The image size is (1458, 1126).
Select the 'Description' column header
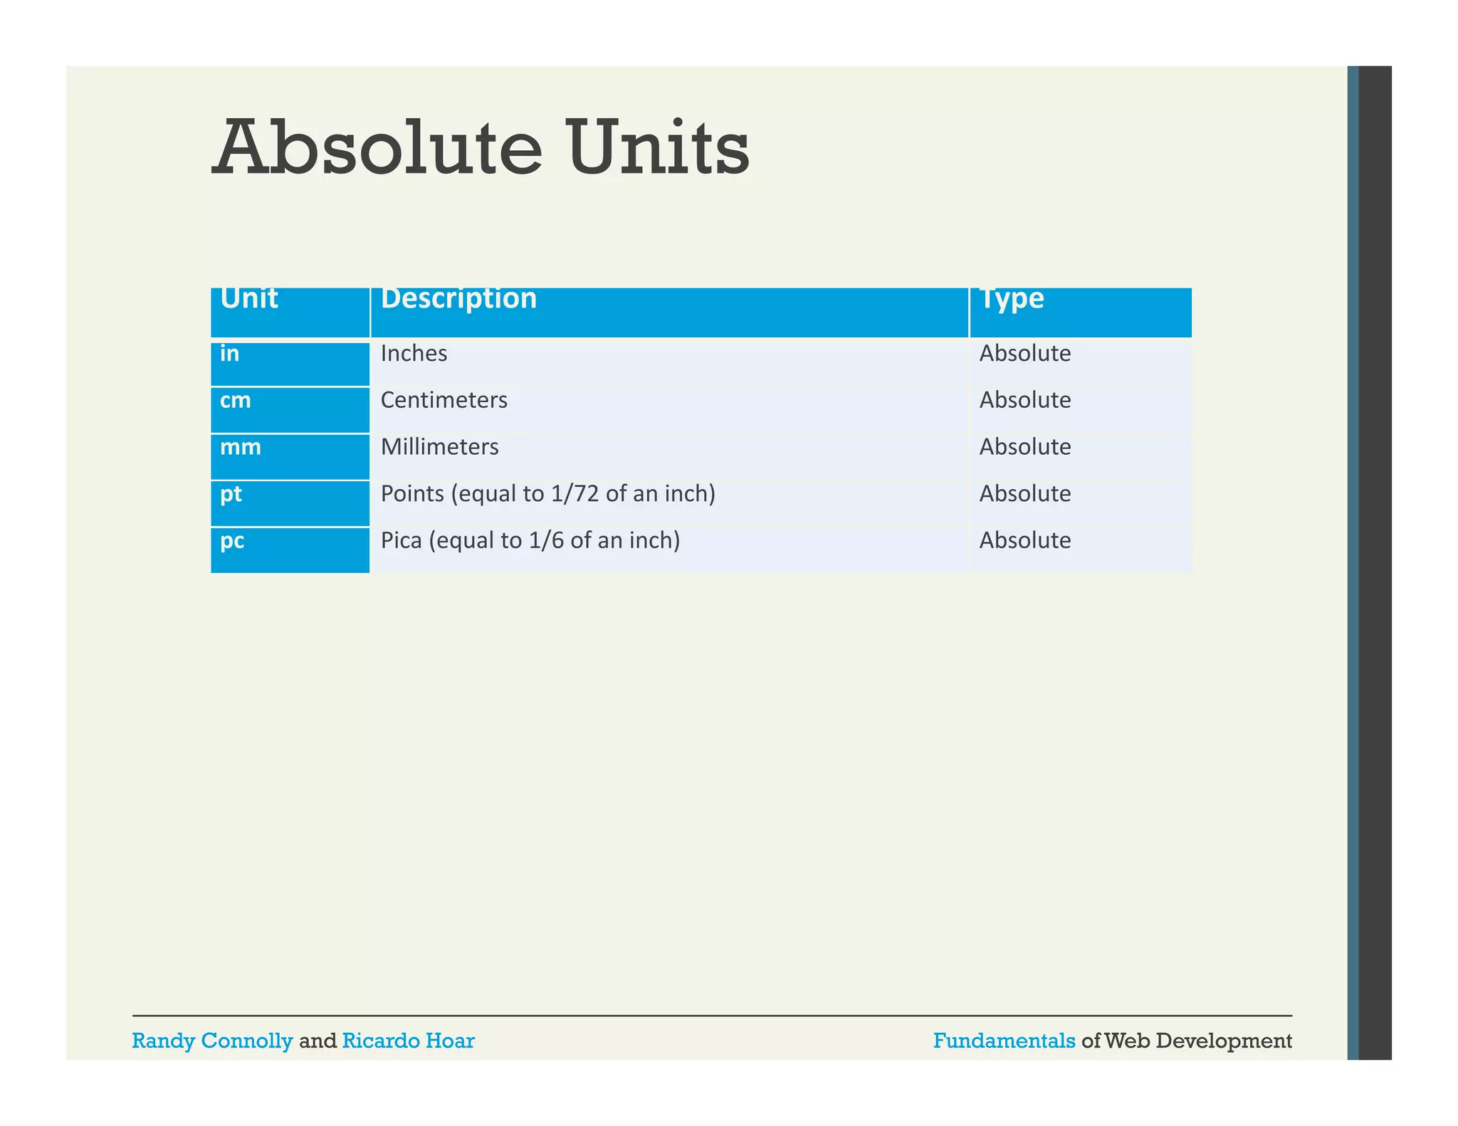coord(669,312)
